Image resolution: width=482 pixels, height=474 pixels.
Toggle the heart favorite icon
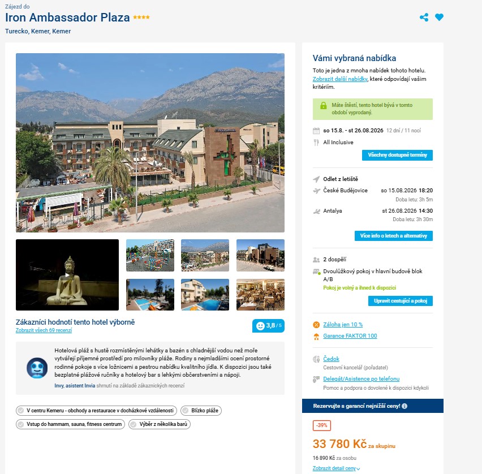coord(439,17)
